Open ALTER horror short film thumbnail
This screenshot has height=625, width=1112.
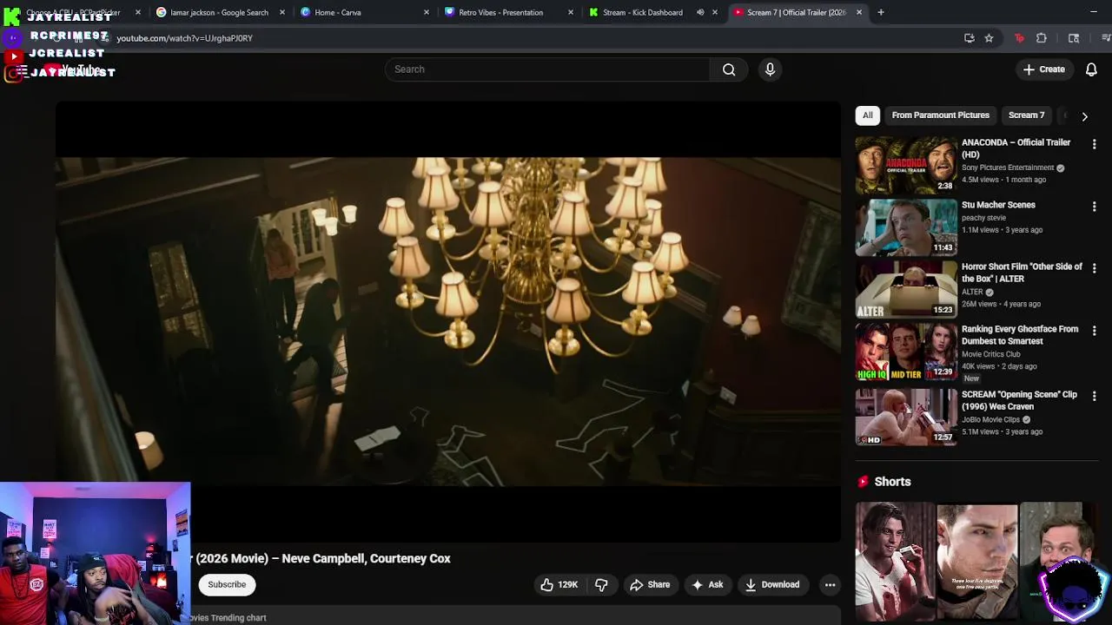tap(906, 289)
